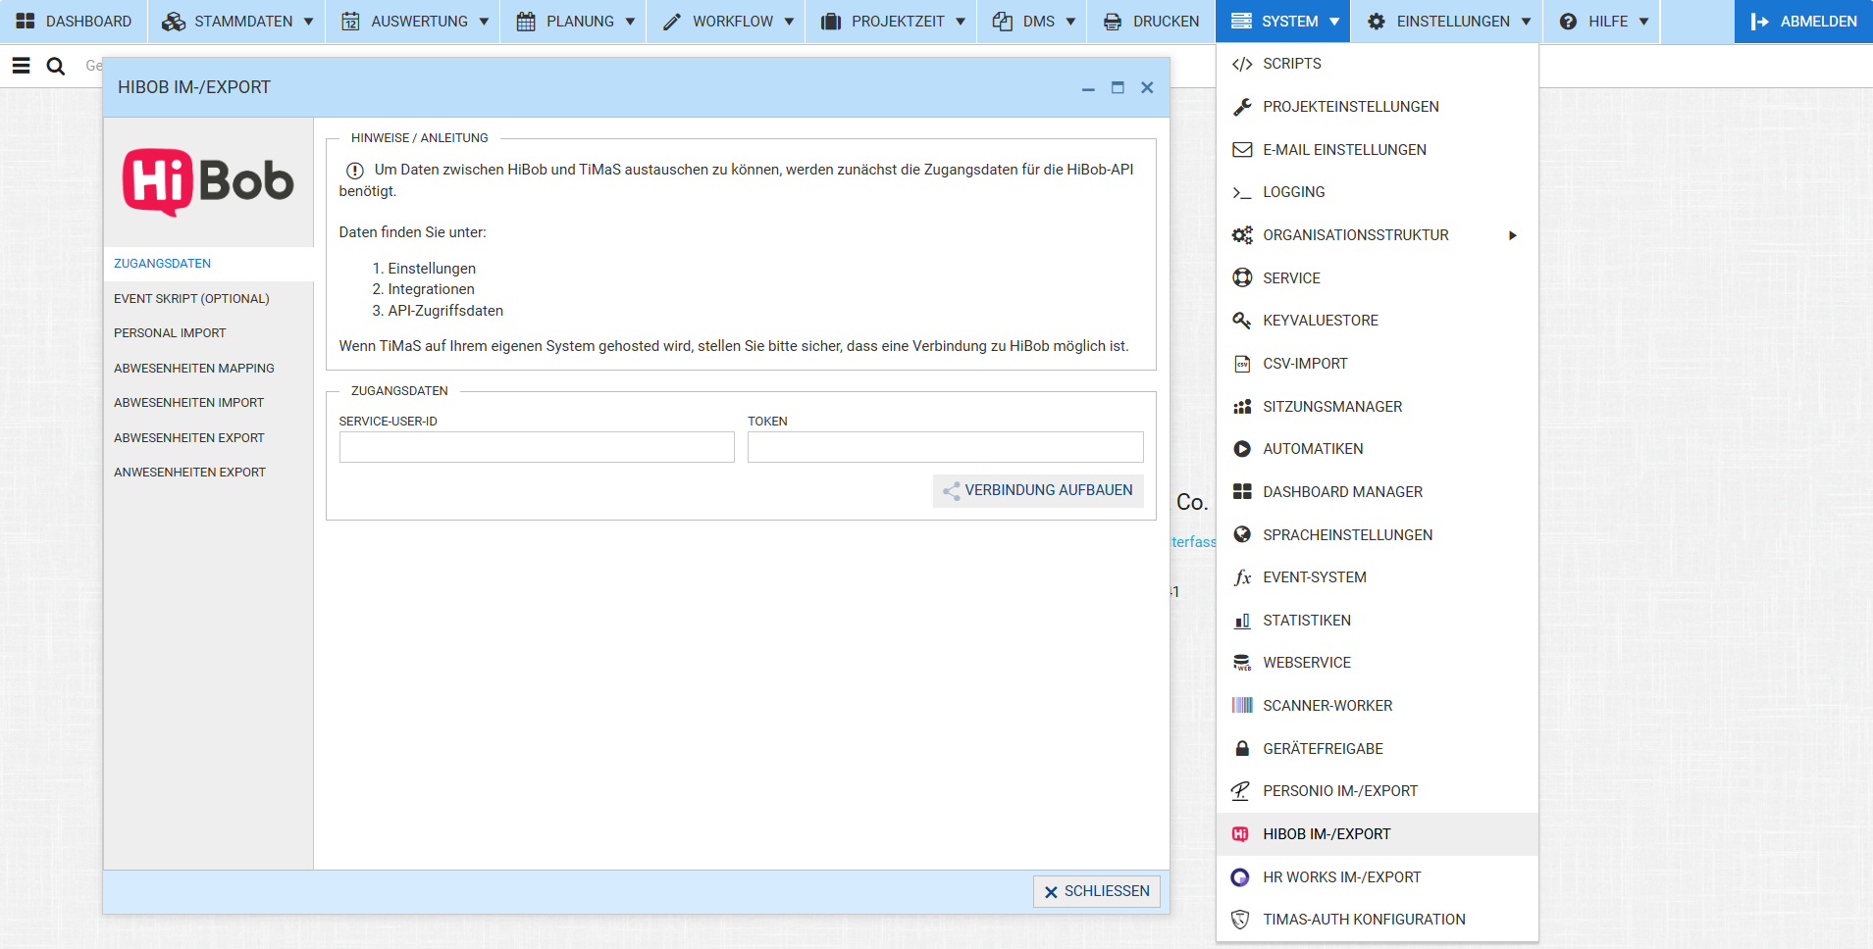This screenshot has width=1873, height=949.
Task: Open the Drucken menu item
Action: click(1151, 22)
